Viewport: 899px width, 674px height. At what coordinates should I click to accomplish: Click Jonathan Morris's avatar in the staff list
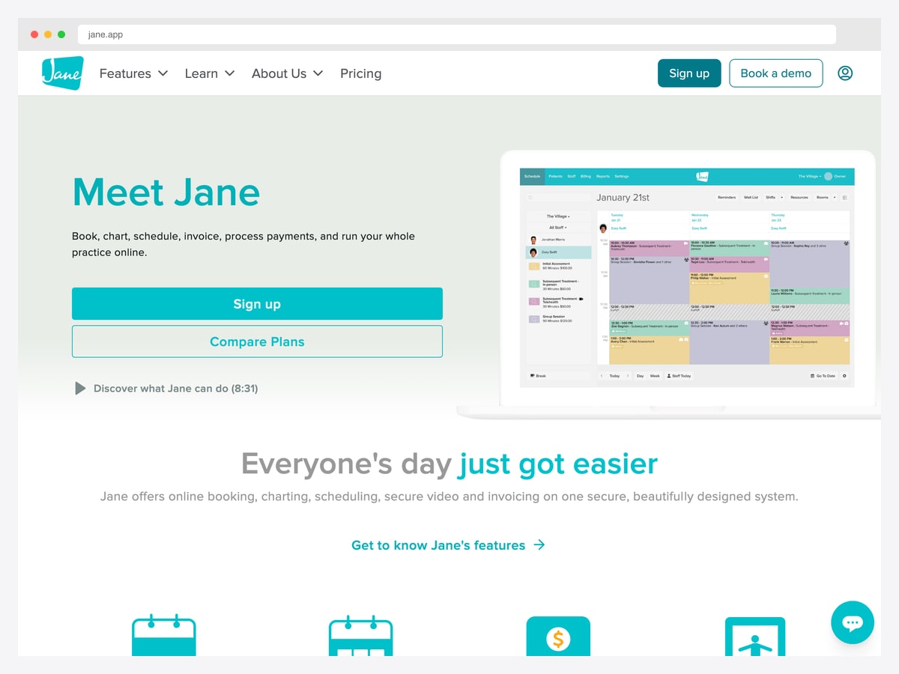pos(533,240)
